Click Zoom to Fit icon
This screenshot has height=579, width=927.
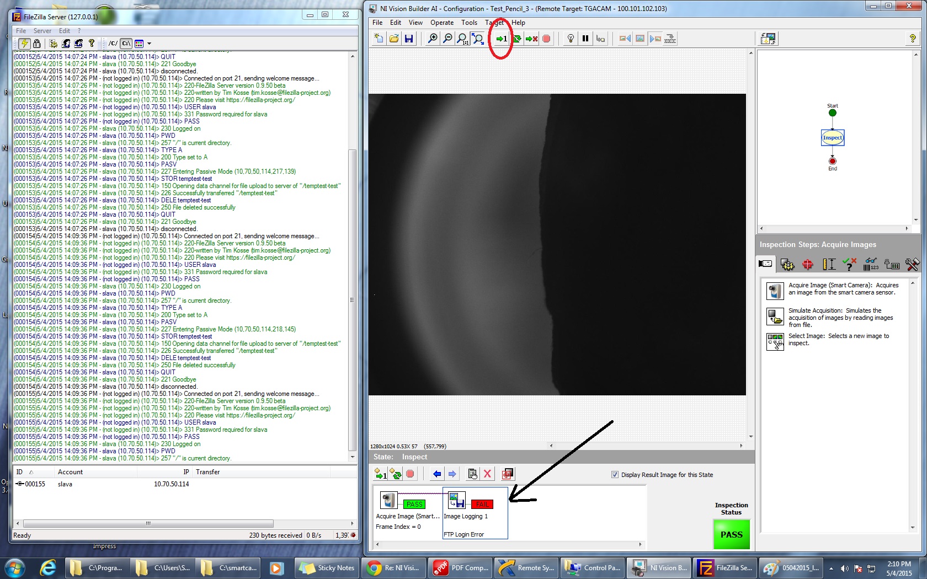coord(478,39)
